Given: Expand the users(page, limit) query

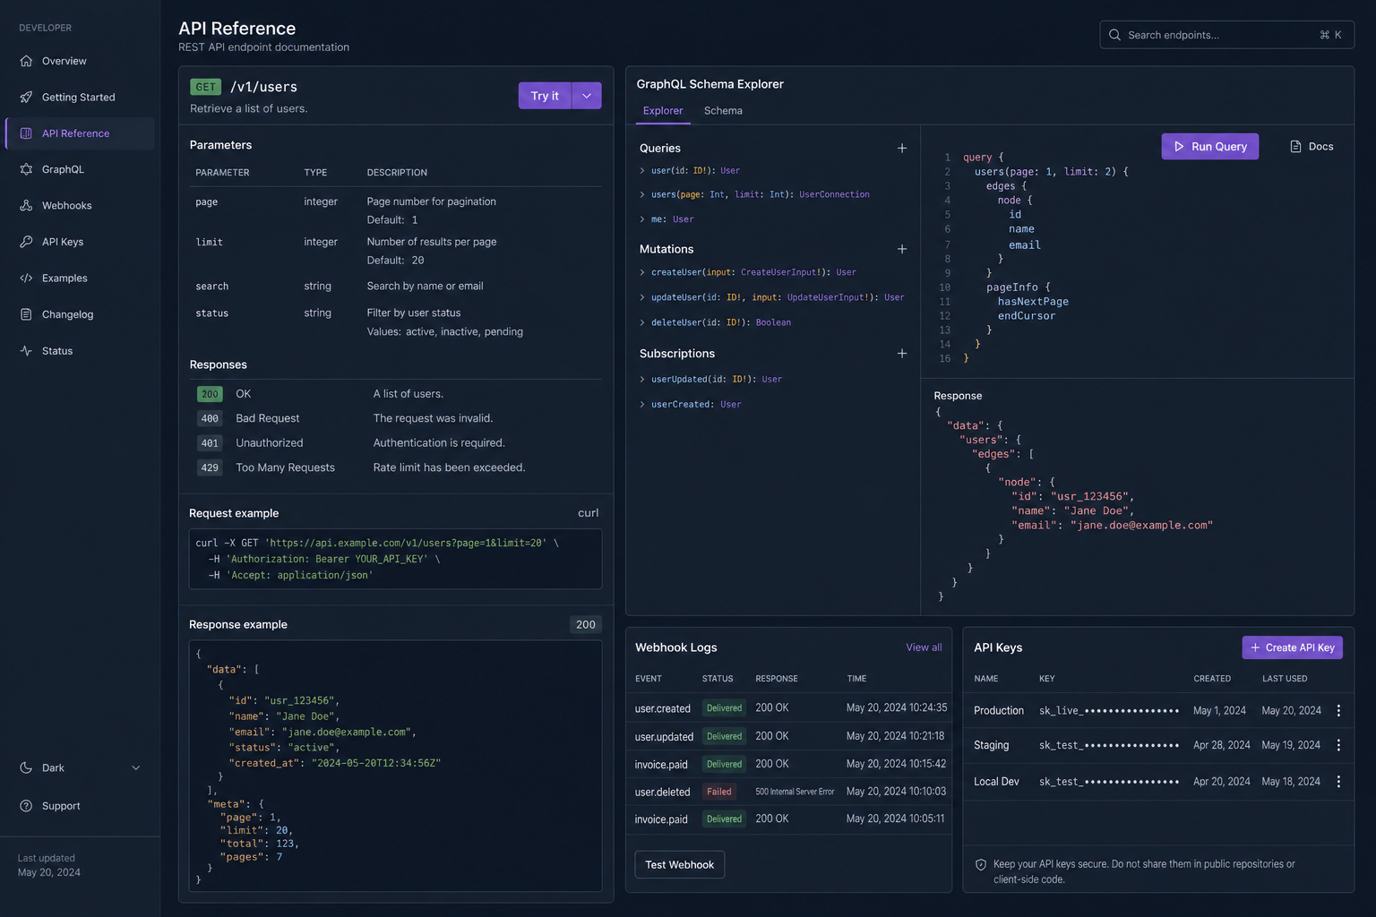Looking at the screenshot, I should [642, 194].
